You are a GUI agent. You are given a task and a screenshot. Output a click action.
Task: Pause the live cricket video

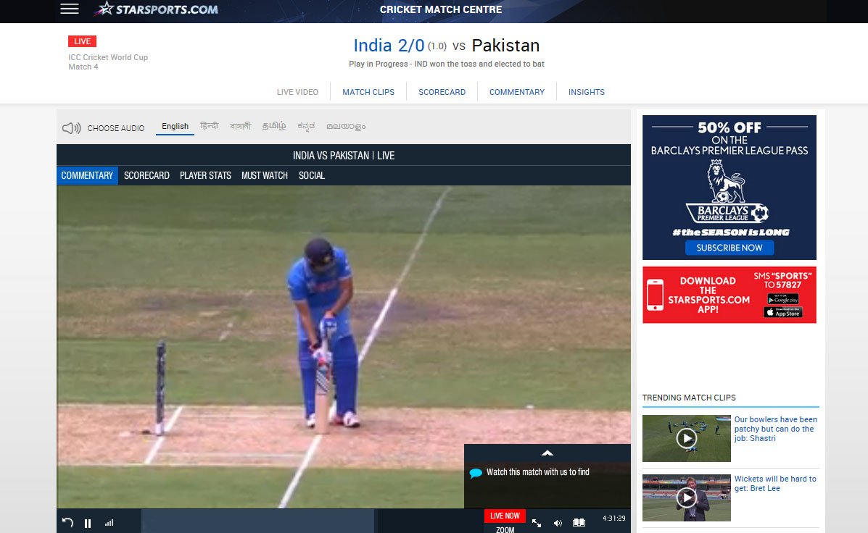pyautogui.click(x=88, y=523)
